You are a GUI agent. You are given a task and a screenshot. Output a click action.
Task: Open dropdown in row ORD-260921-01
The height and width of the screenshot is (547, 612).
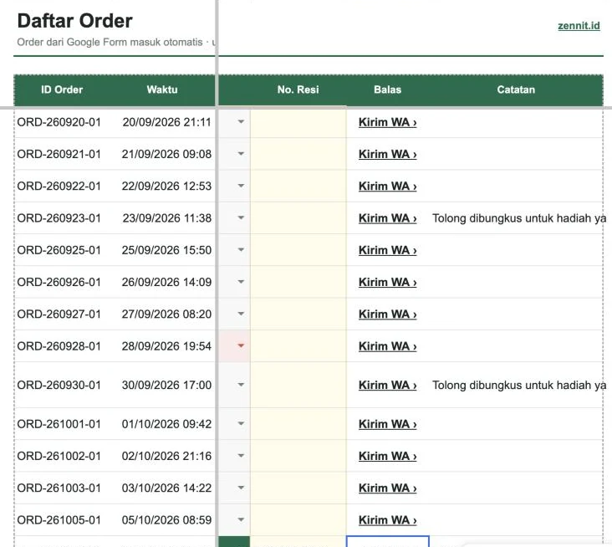coord(241,154)
